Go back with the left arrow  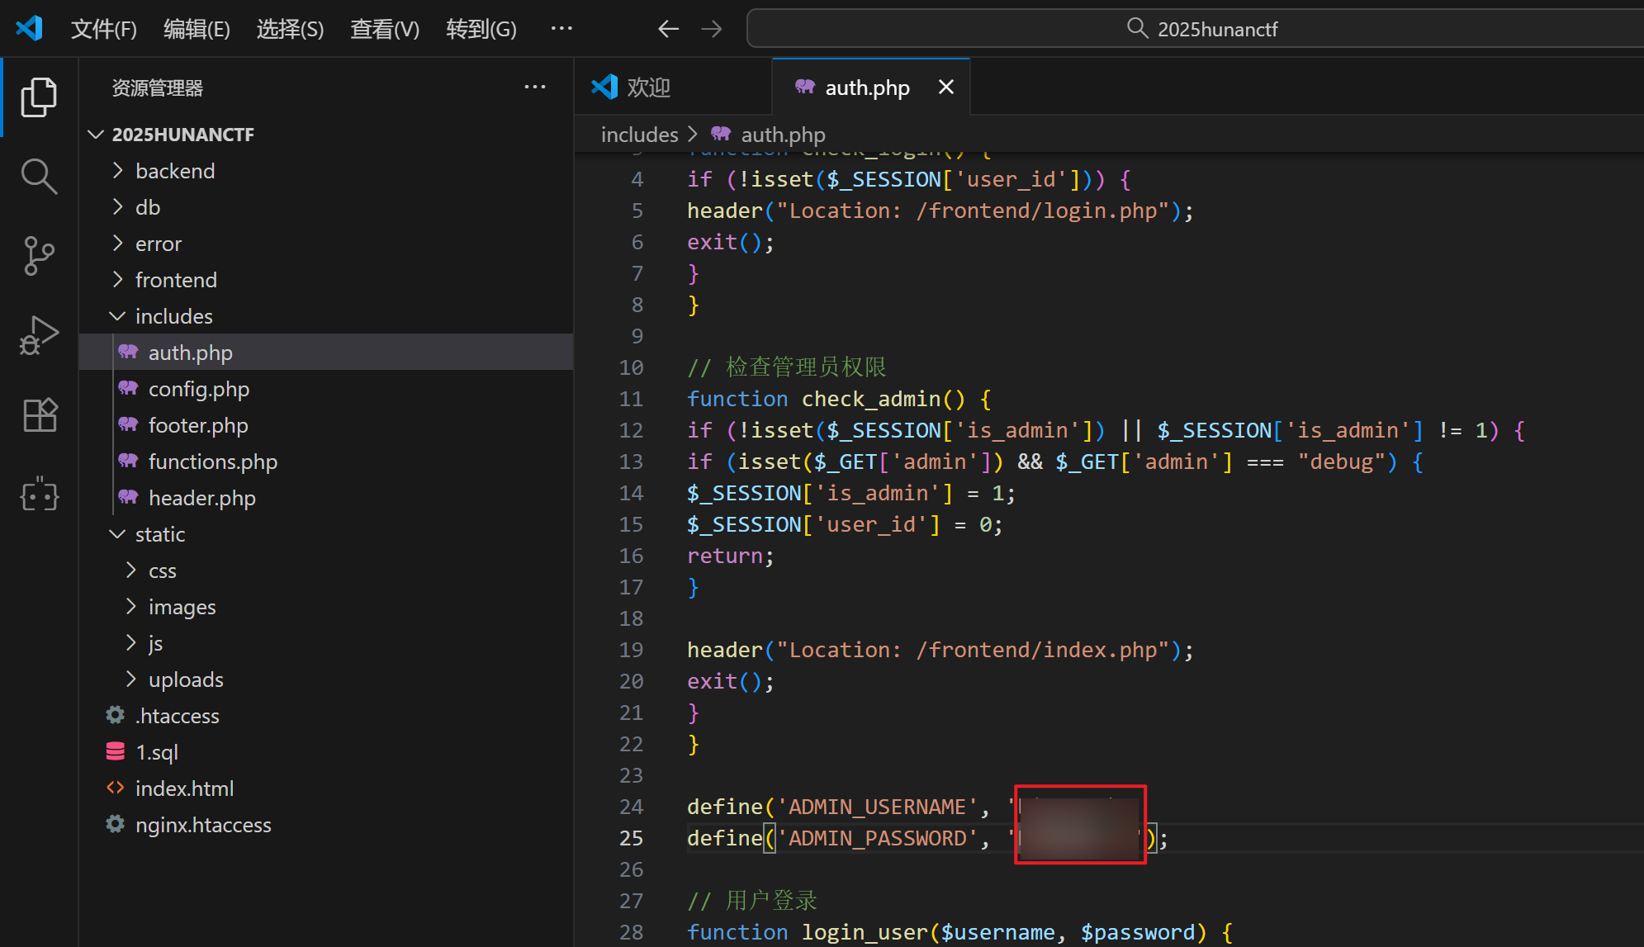point(668,30)
